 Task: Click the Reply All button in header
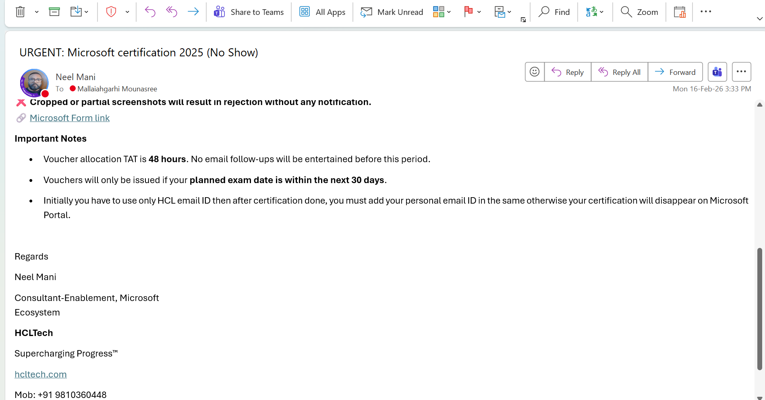point(620,72)
